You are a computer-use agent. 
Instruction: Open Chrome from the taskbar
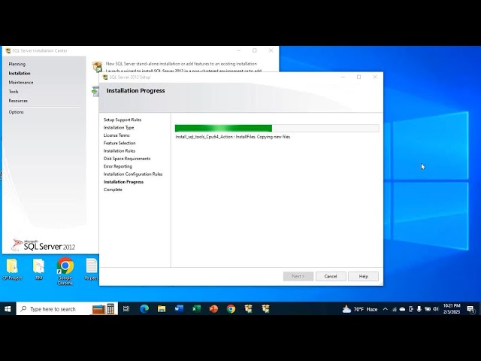(x=231, y=309)
